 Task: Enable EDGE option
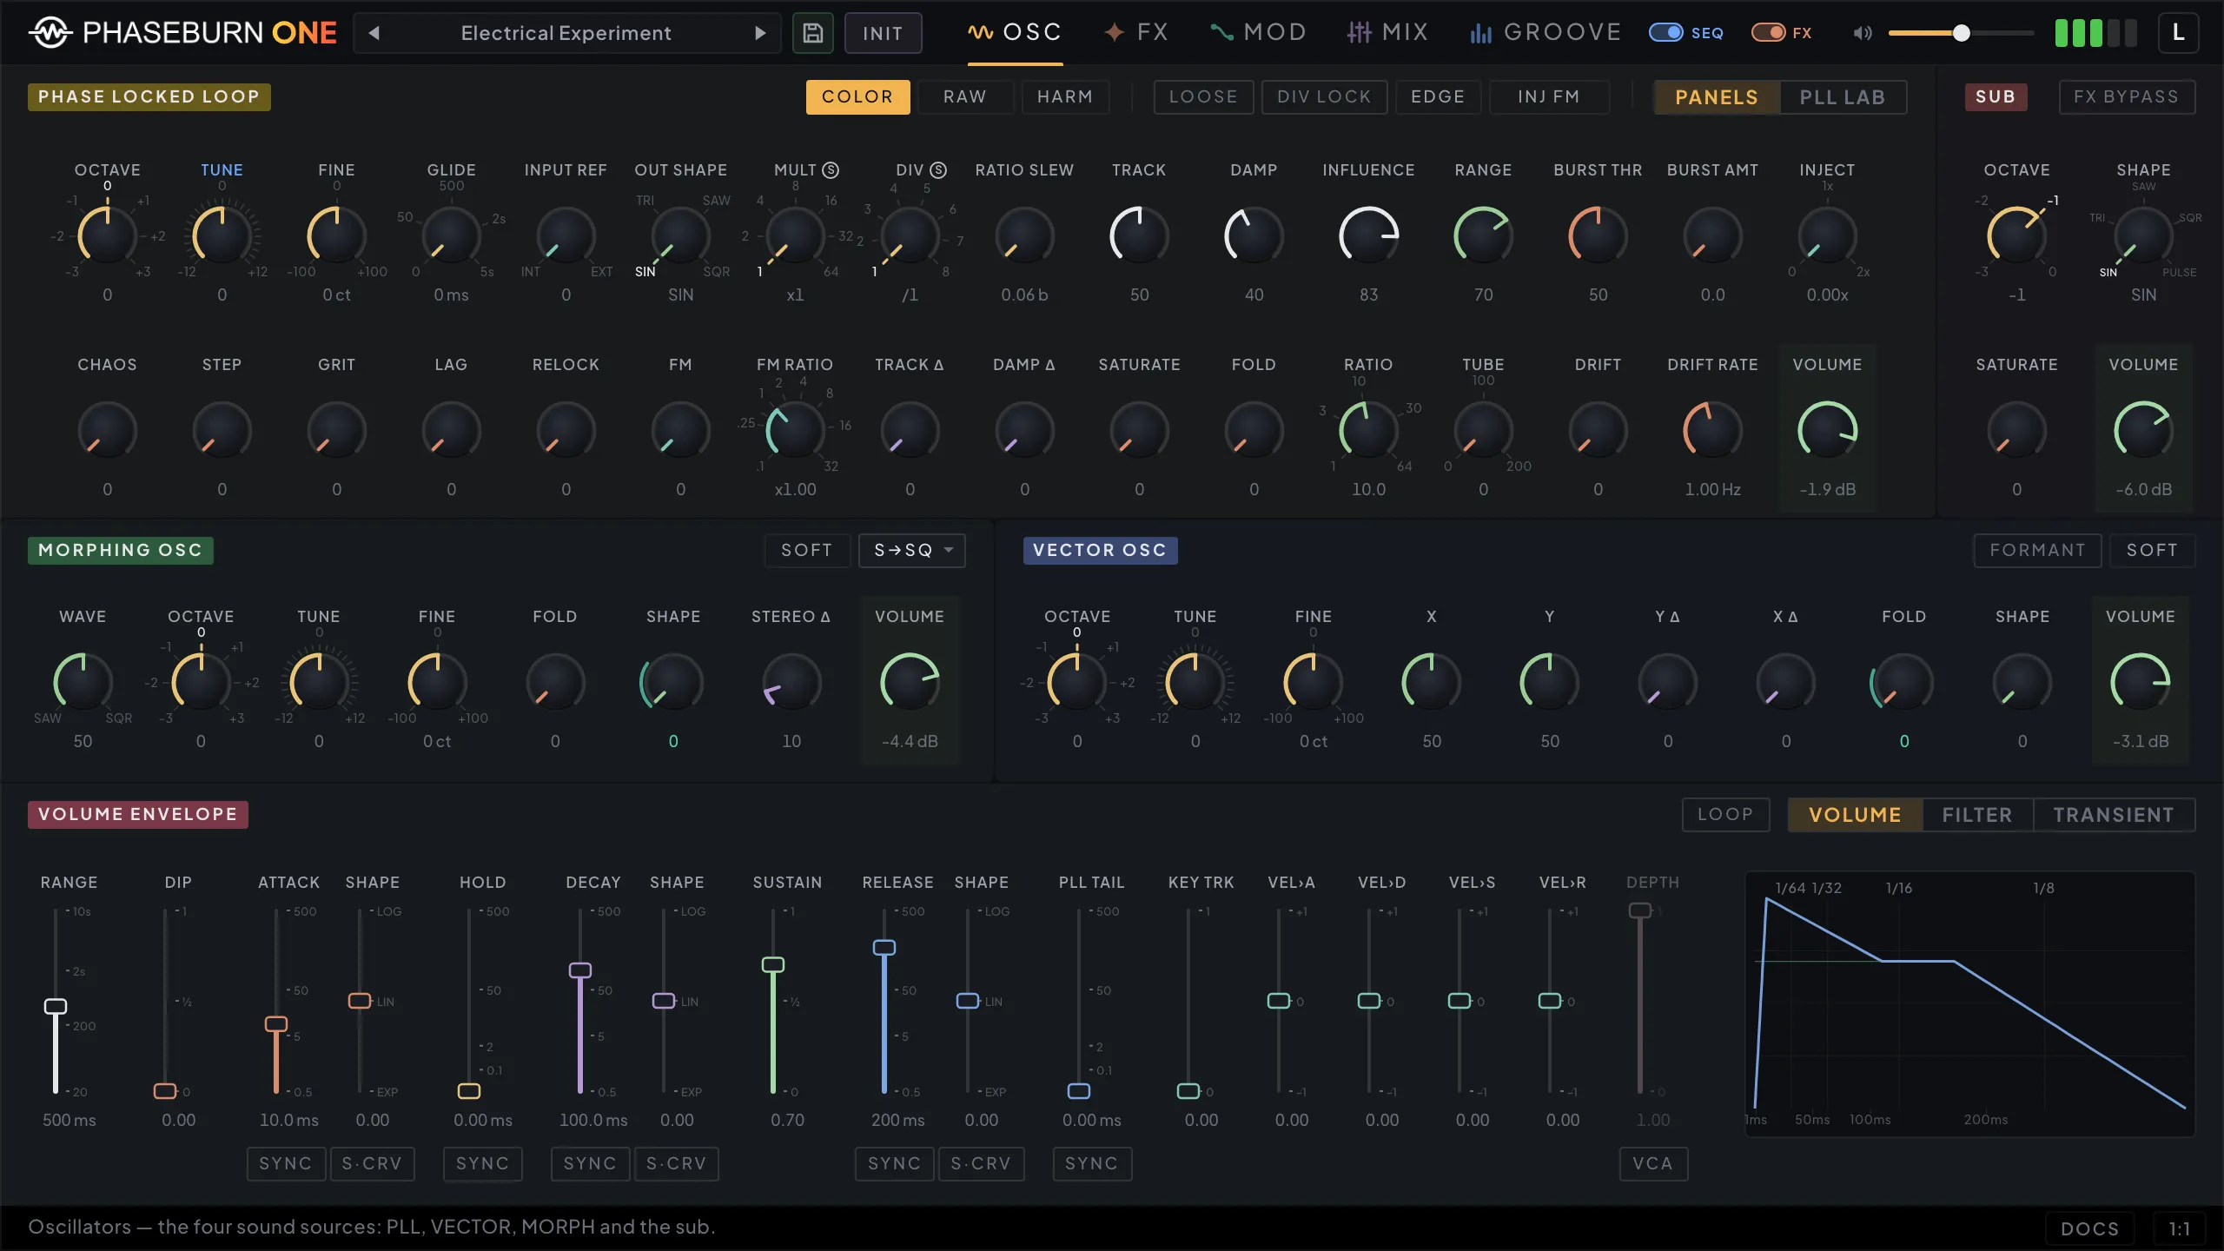pyautogui.click(x=1438, y=96)
